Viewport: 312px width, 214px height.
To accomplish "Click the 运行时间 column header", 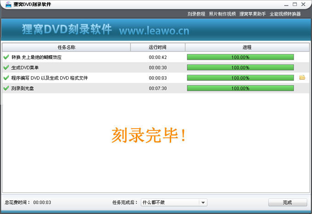I will point(157,47).
